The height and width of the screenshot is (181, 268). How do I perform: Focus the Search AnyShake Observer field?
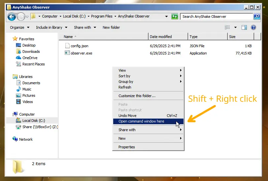pos(217,17)
